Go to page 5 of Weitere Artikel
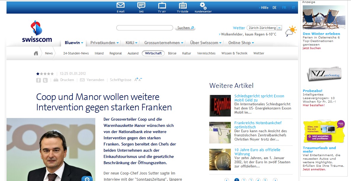Image resolution: width=351 pixels, height=181 pixels. [265, 180]
